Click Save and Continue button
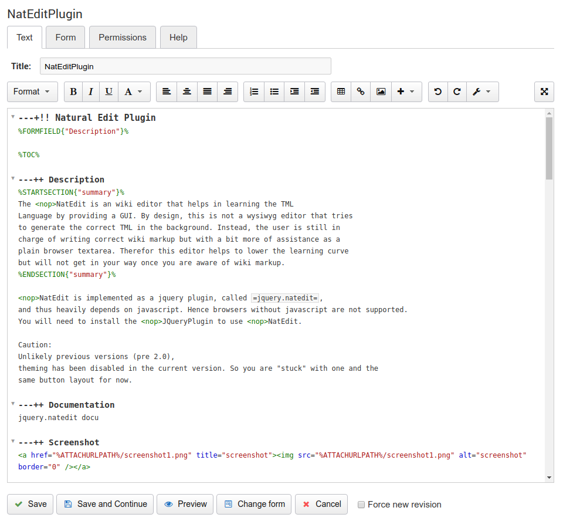The image size is (563, 521). [x=105, y=504]
